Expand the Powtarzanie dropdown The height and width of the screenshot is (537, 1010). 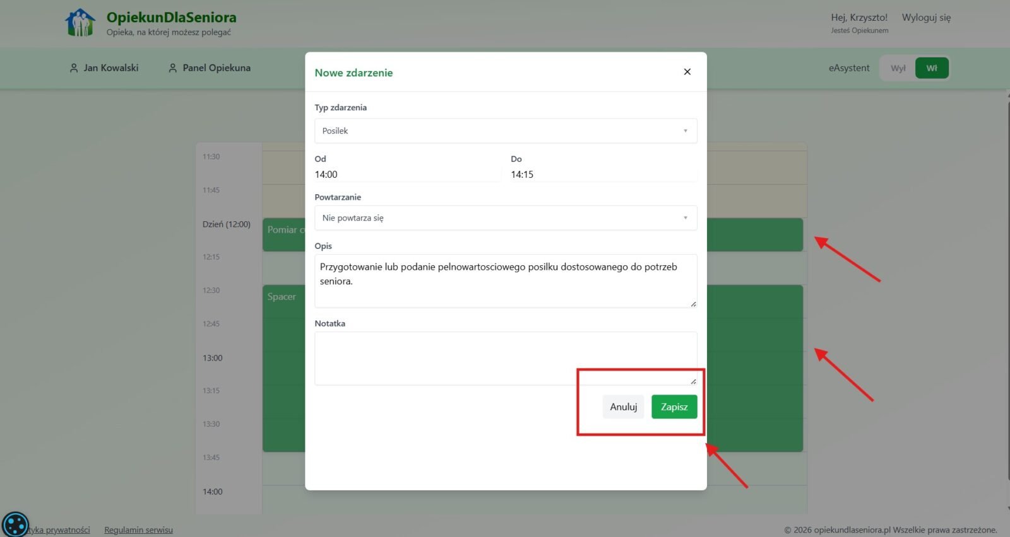click(x=505, y=218)
